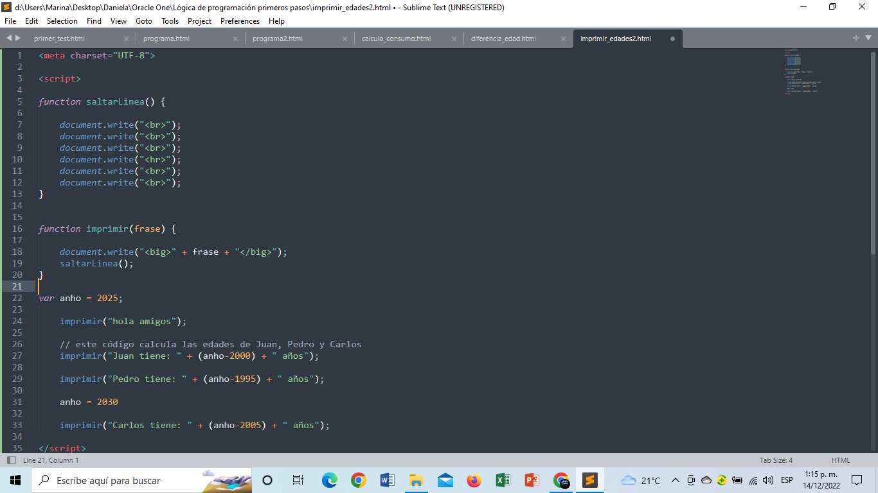
Task: Open Cortana circle icon in taskbar
Action: pos(267,480)
